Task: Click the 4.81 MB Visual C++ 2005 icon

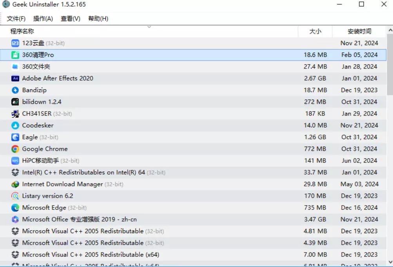Action: point(15,231)
